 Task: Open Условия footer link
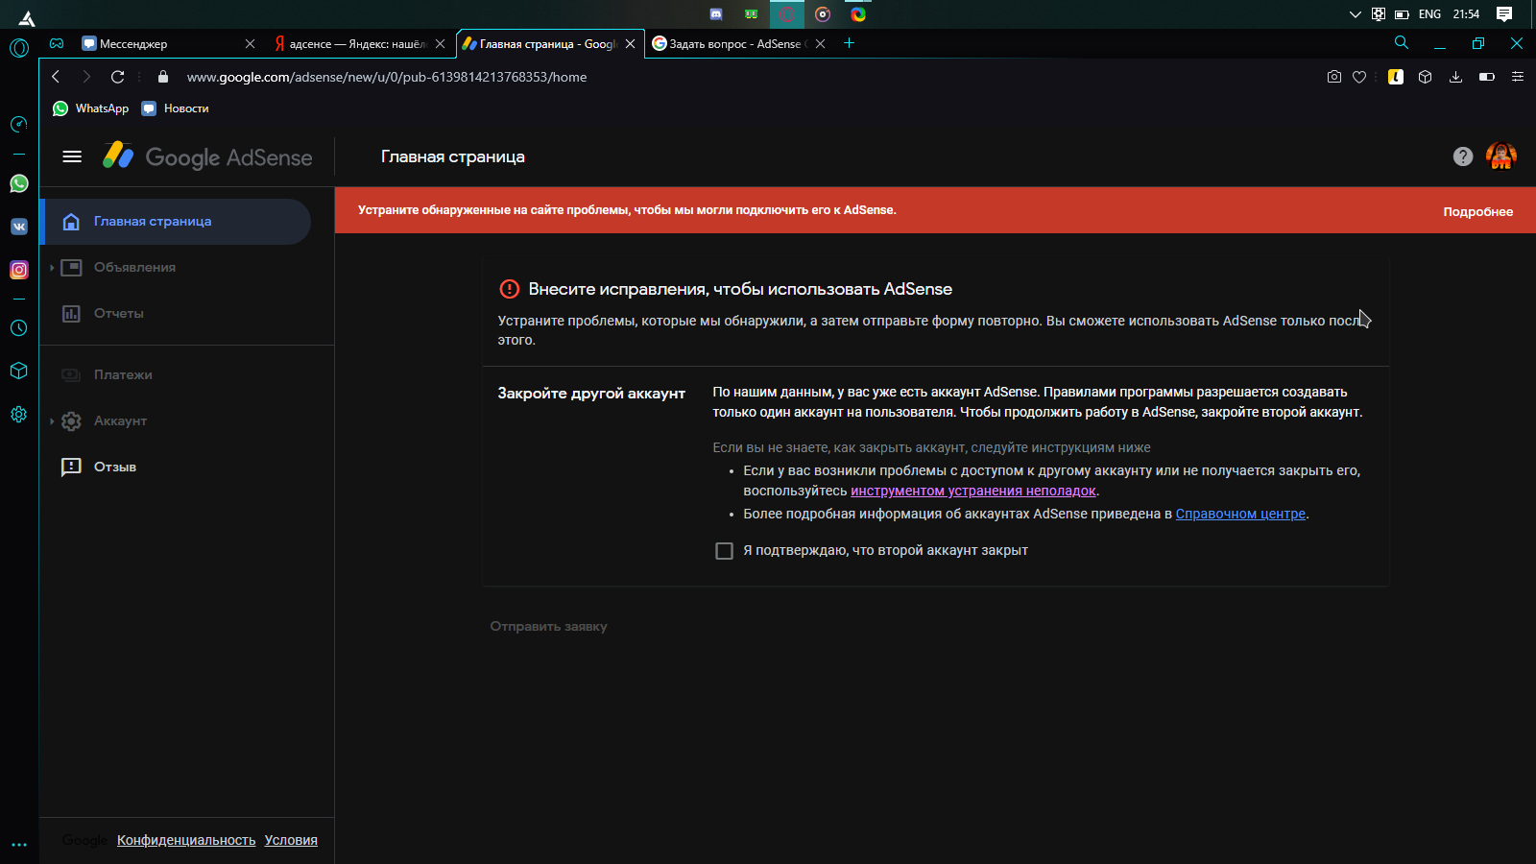coord(291,840)
